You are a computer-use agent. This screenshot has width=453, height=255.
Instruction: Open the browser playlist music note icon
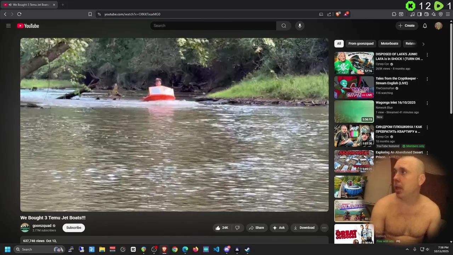coord(412,14)
